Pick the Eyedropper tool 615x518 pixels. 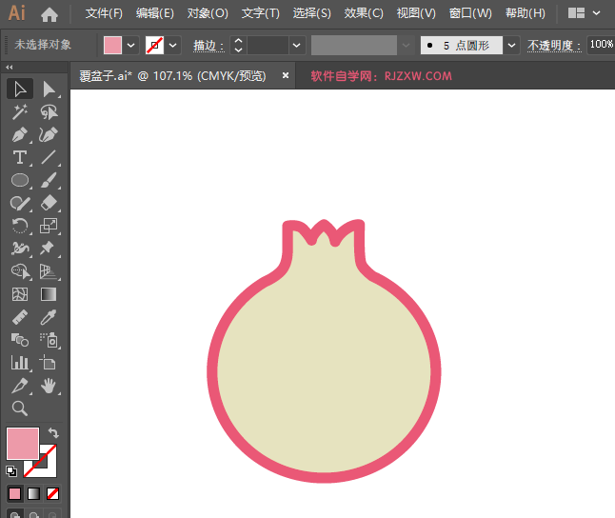[x=50, y=317]
